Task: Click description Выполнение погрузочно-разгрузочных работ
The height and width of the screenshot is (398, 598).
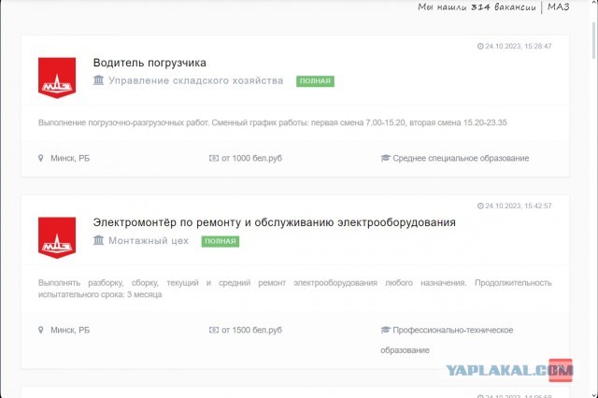Action: coord(272,122)
